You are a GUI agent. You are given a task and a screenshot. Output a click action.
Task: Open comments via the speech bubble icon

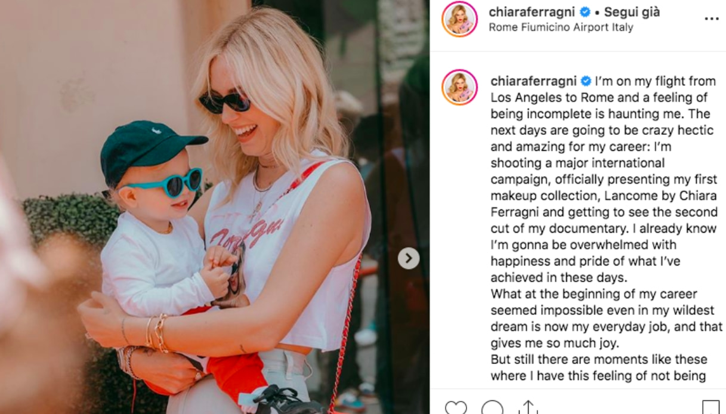coord(492,408)
